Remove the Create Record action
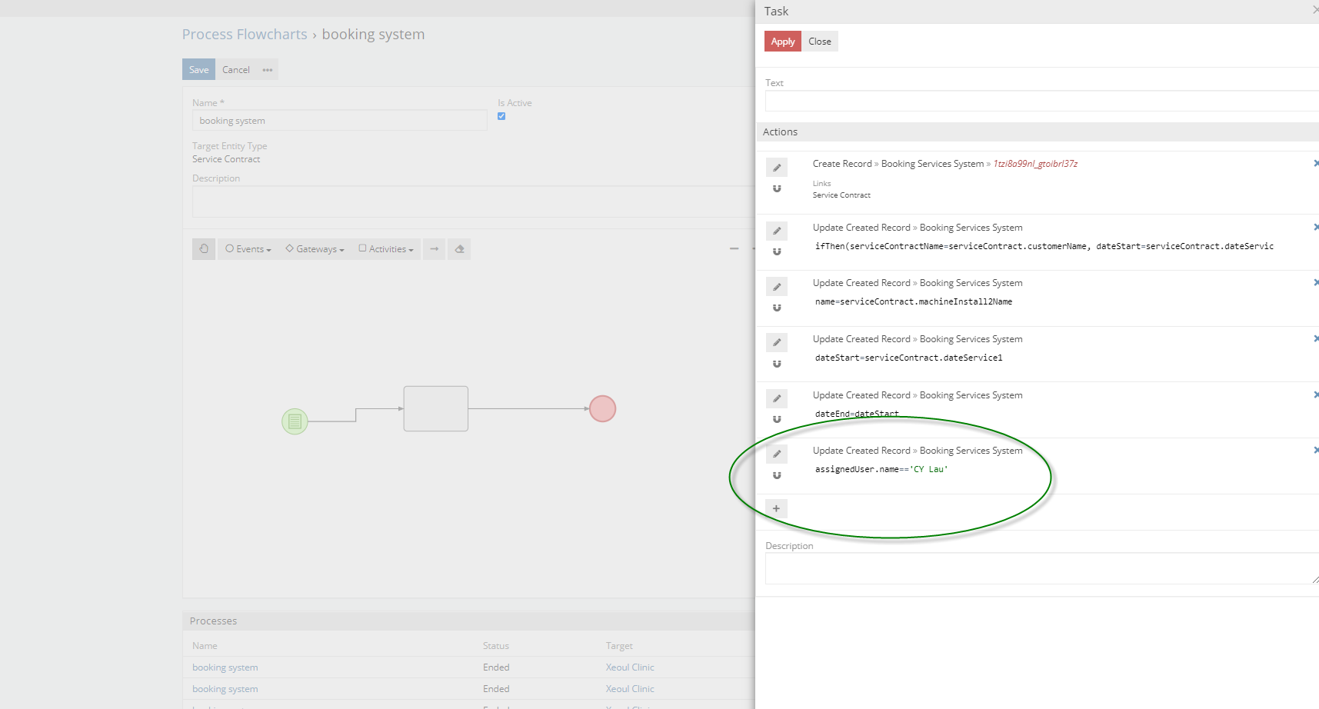The image size is (1319, 709). 1315,163
